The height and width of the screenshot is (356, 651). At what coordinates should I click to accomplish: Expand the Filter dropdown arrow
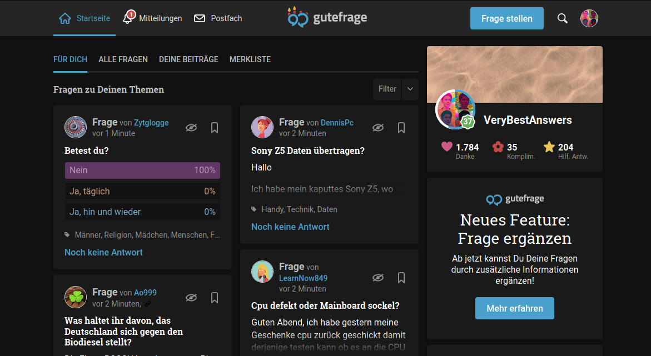(410, 89)
